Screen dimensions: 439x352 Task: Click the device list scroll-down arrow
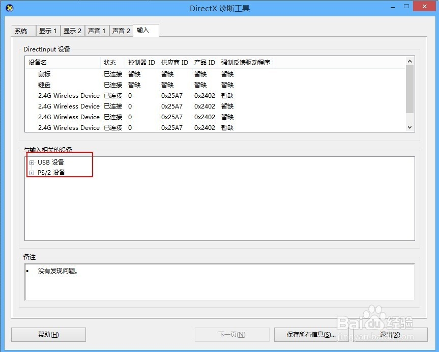410,127
